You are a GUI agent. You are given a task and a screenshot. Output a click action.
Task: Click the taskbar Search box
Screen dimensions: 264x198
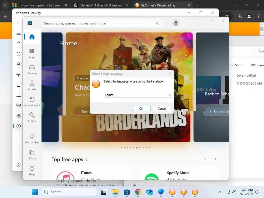(70, 192)
